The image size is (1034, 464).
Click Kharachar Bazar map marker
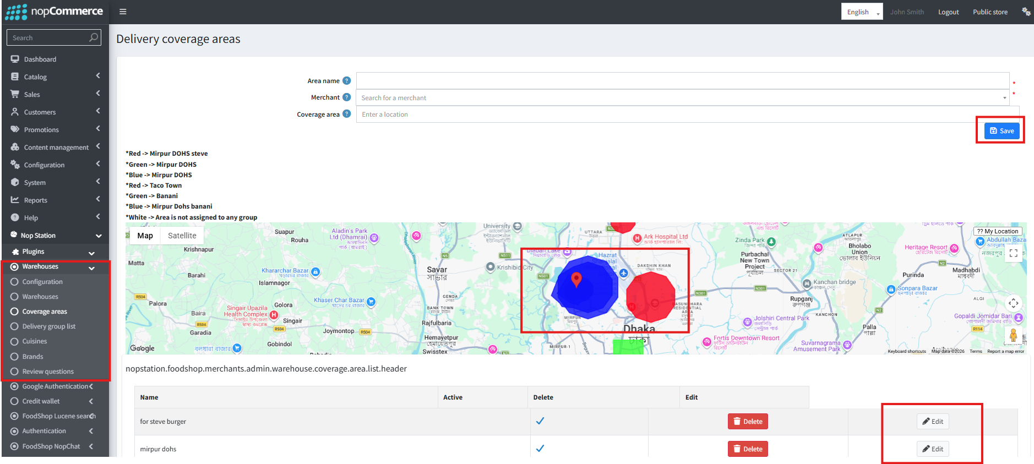tap(315, 272)
